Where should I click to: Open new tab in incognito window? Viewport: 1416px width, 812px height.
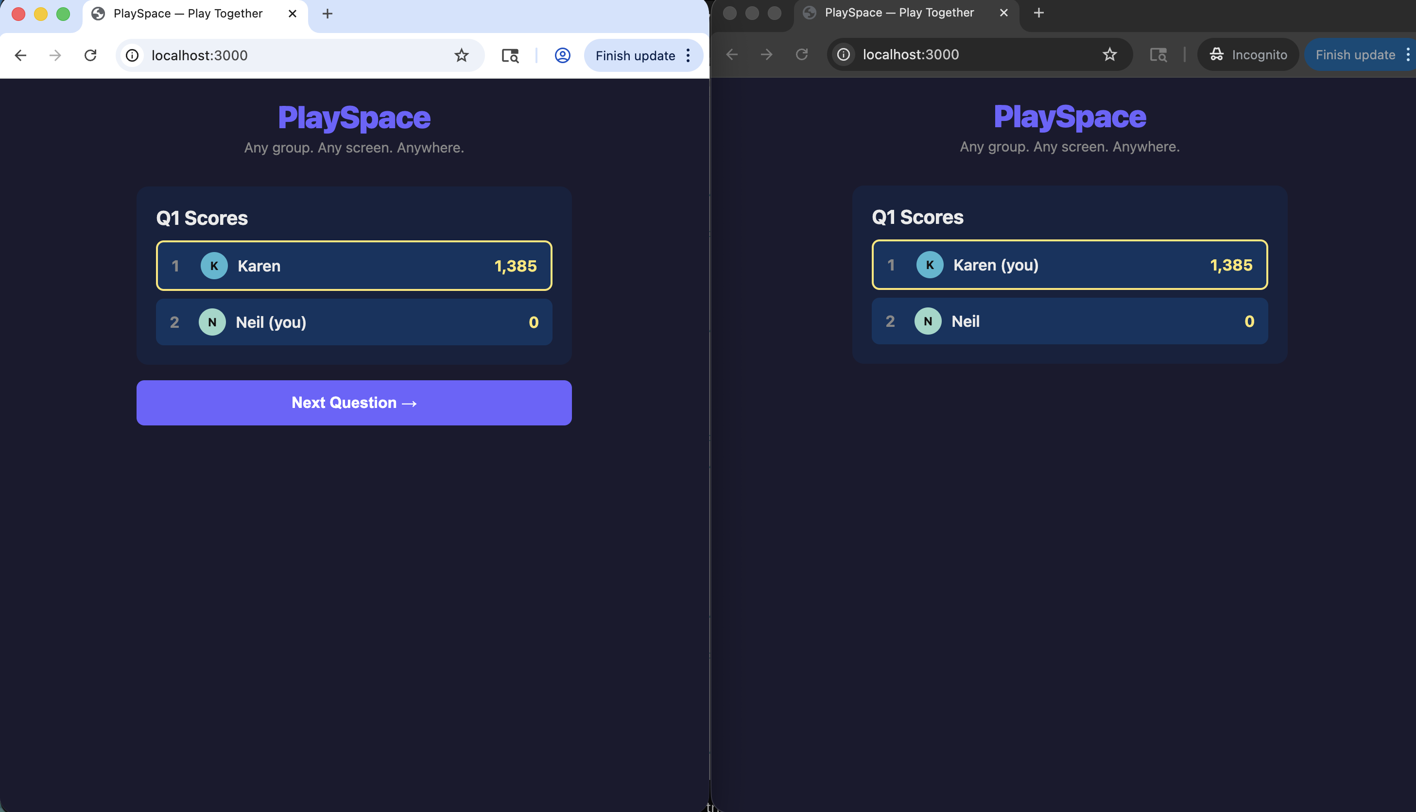1038,13
